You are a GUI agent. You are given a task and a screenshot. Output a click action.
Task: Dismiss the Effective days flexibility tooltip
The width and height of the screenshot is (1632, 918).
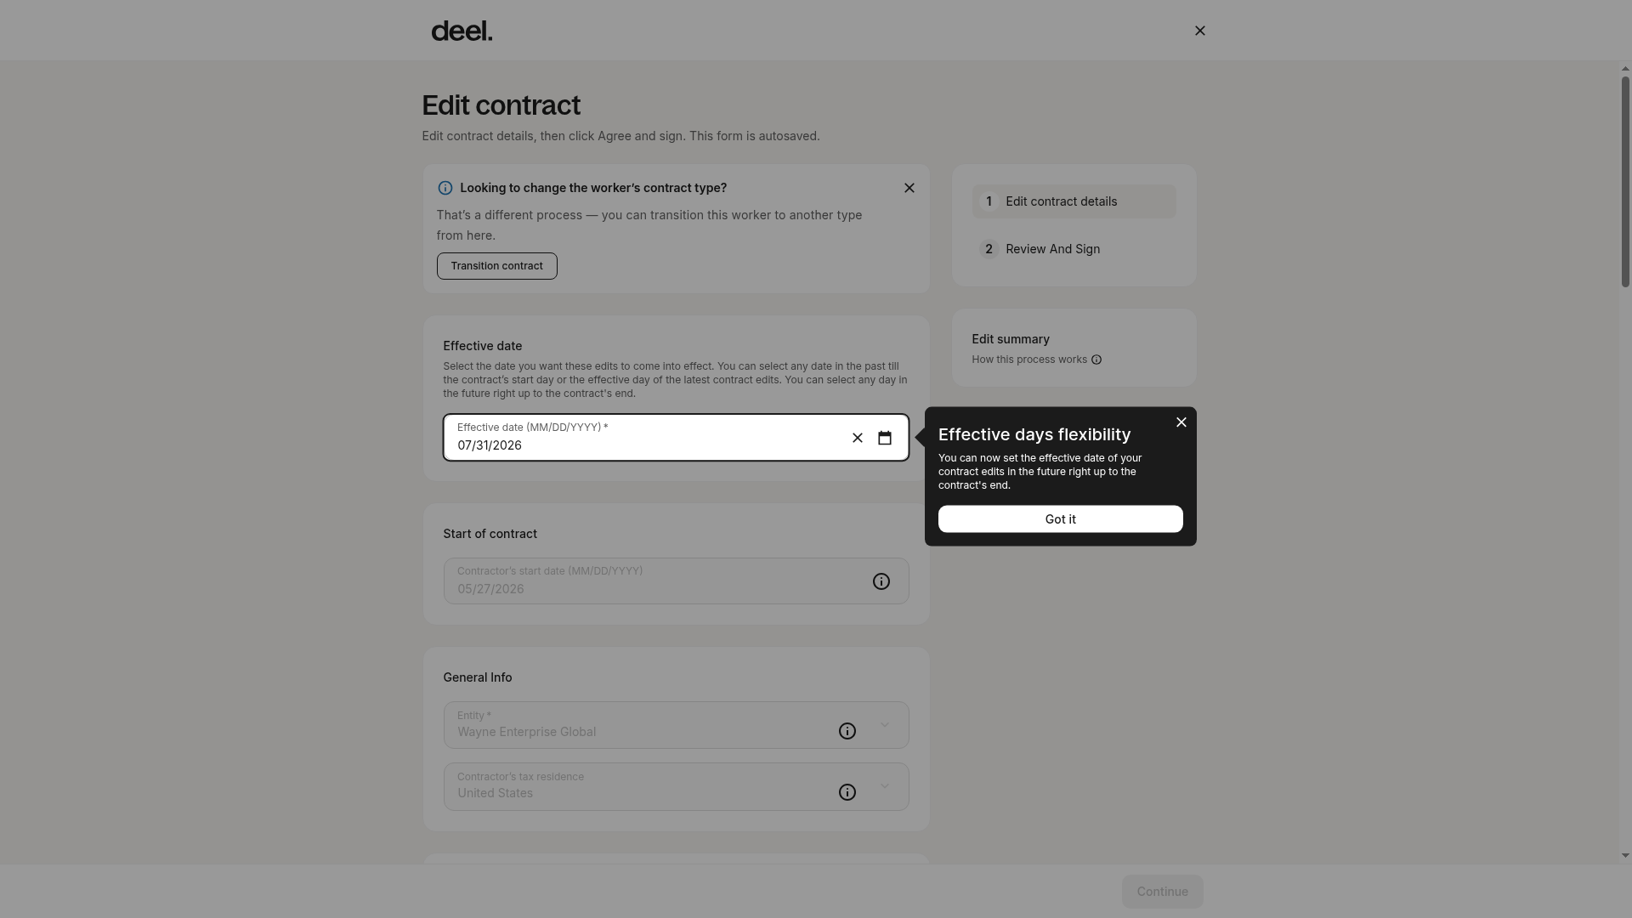[x=1181, y=422]
